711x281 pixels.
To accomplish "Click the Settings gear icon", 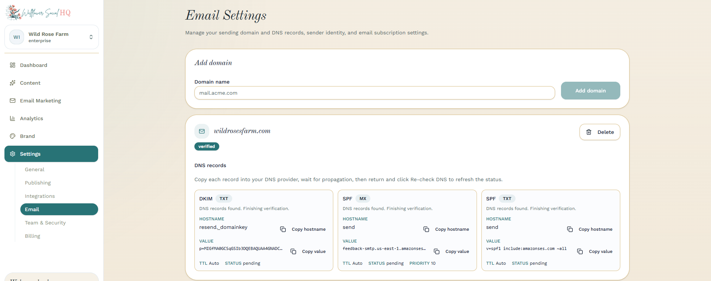I will (x=13, y=154).
